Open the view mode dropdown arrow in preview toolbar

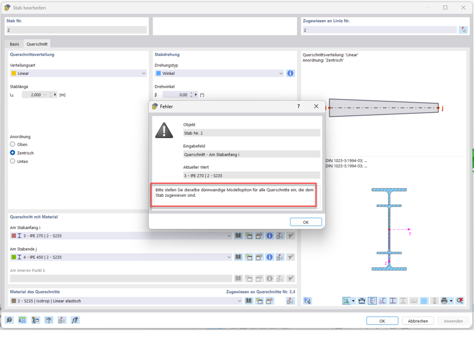[353, 301]
